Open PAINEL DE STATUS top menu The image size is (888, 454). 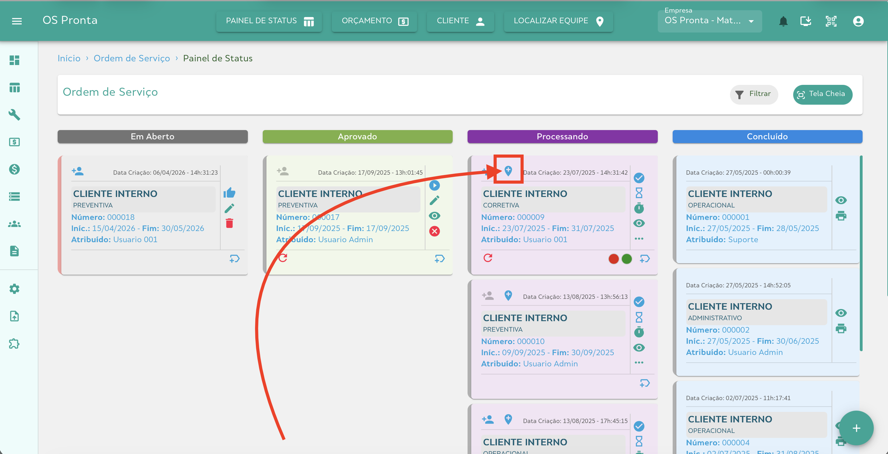click(269, 21)
